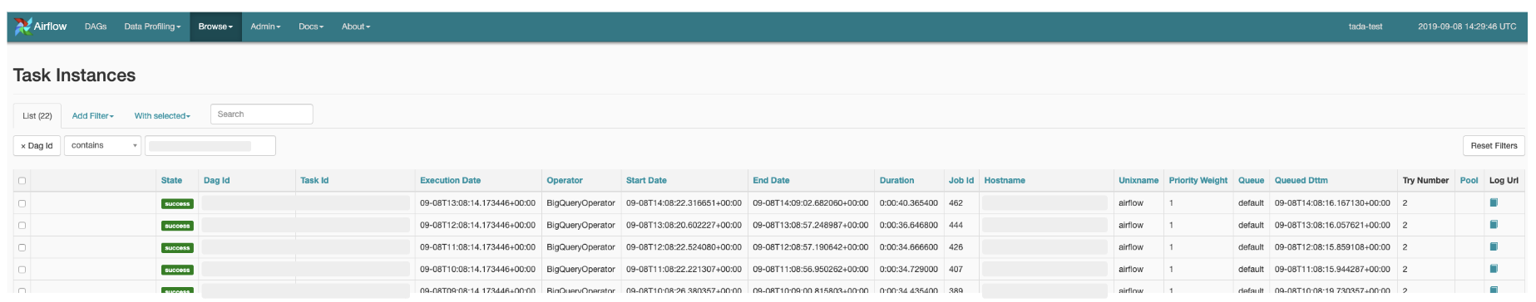Image resolution: width=1536 pixels, height=302 pixels.
Task: Click the Search input field
Action: tap(262, 114)
